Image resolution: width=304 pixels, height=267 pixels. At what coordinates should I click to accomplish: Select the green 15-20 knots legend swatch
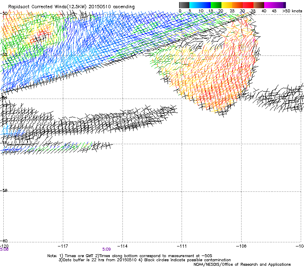216,5
